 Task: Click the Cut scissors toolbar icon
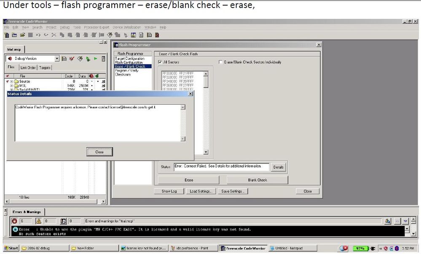tap(54, 35)
